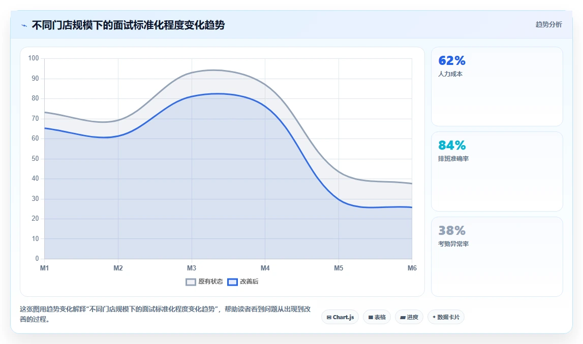Screen dimensions: 583x344
Task: Select the 进度 tag
Action: (x=409, y=317)
